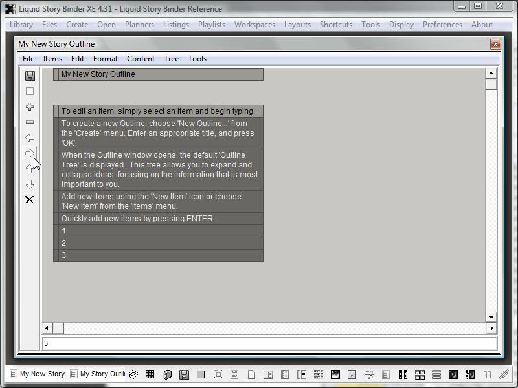This screenshot has width=518, height=388.
Task: Open the Planners menu
Action: [x=139, y=25]
